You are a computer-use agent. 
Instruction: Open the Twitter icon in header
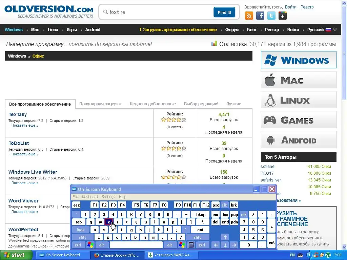(271, 16)
